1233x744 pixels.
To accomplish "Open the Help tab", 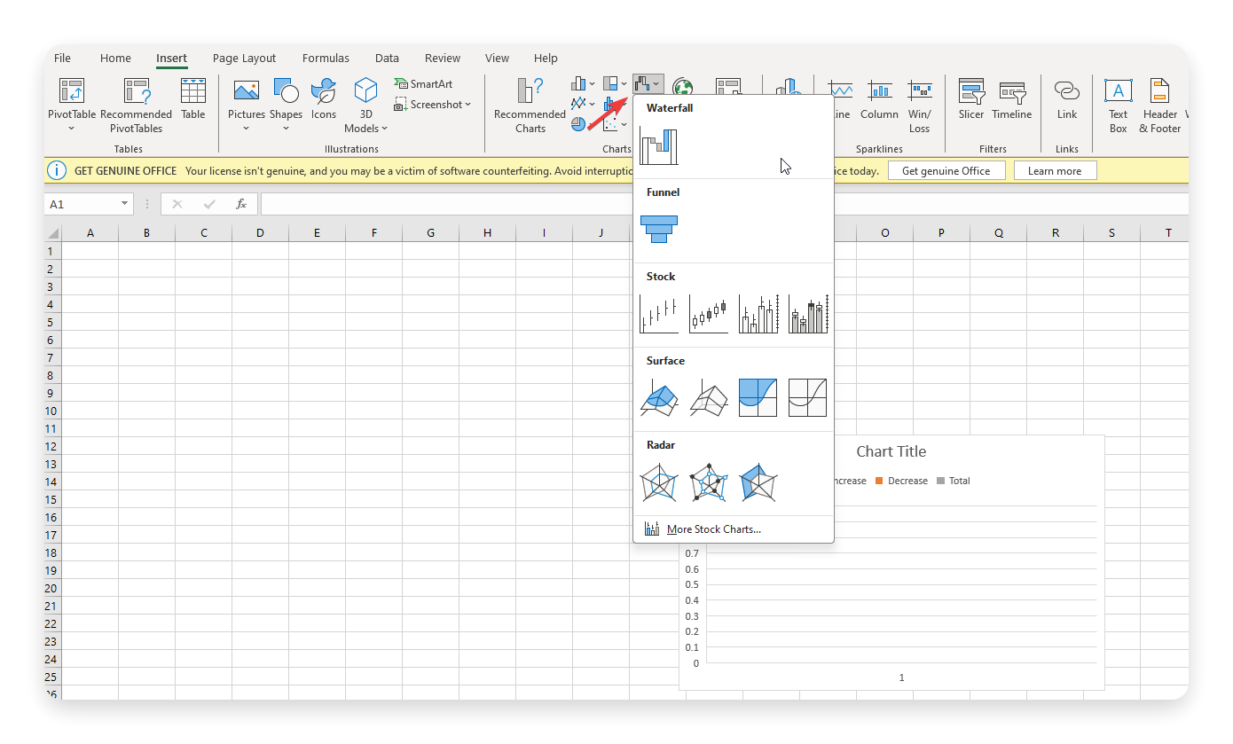I will point(546,59).
